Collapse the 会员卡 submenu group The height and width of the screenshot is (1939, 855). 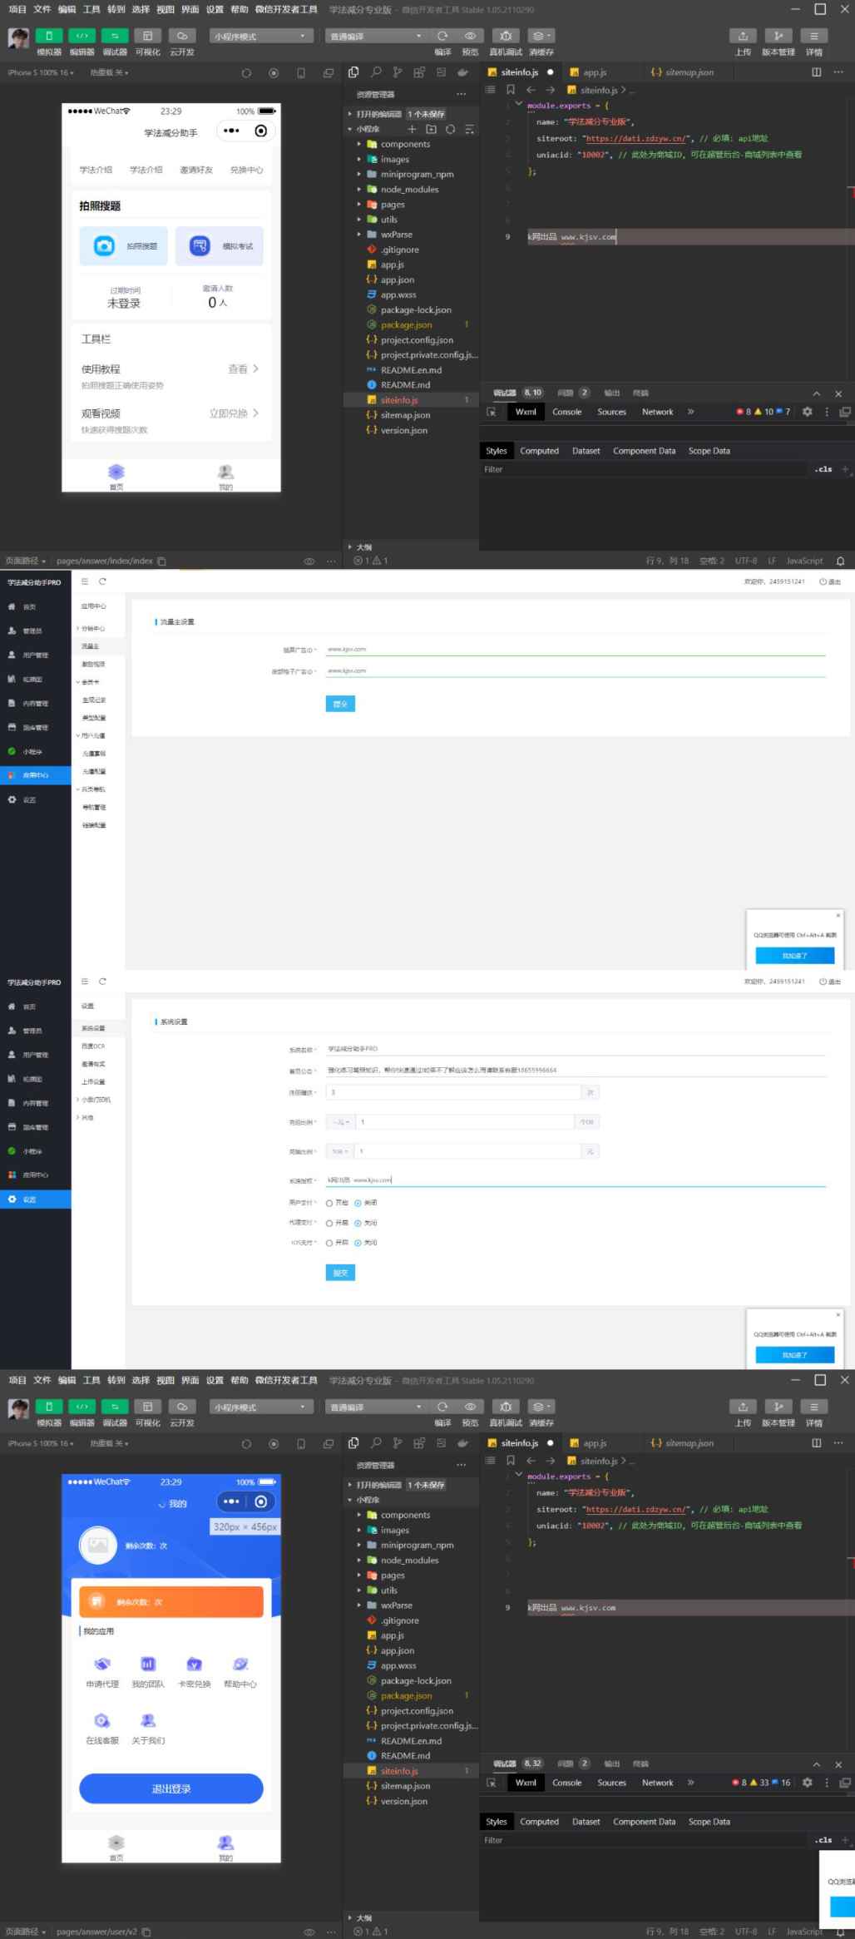pos(90,682)
